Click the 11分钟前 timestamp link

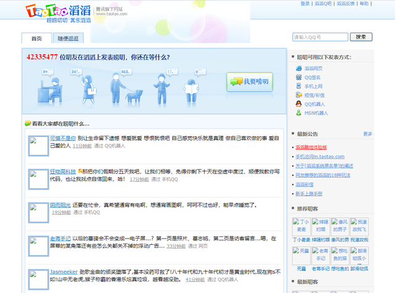point(82,146)
